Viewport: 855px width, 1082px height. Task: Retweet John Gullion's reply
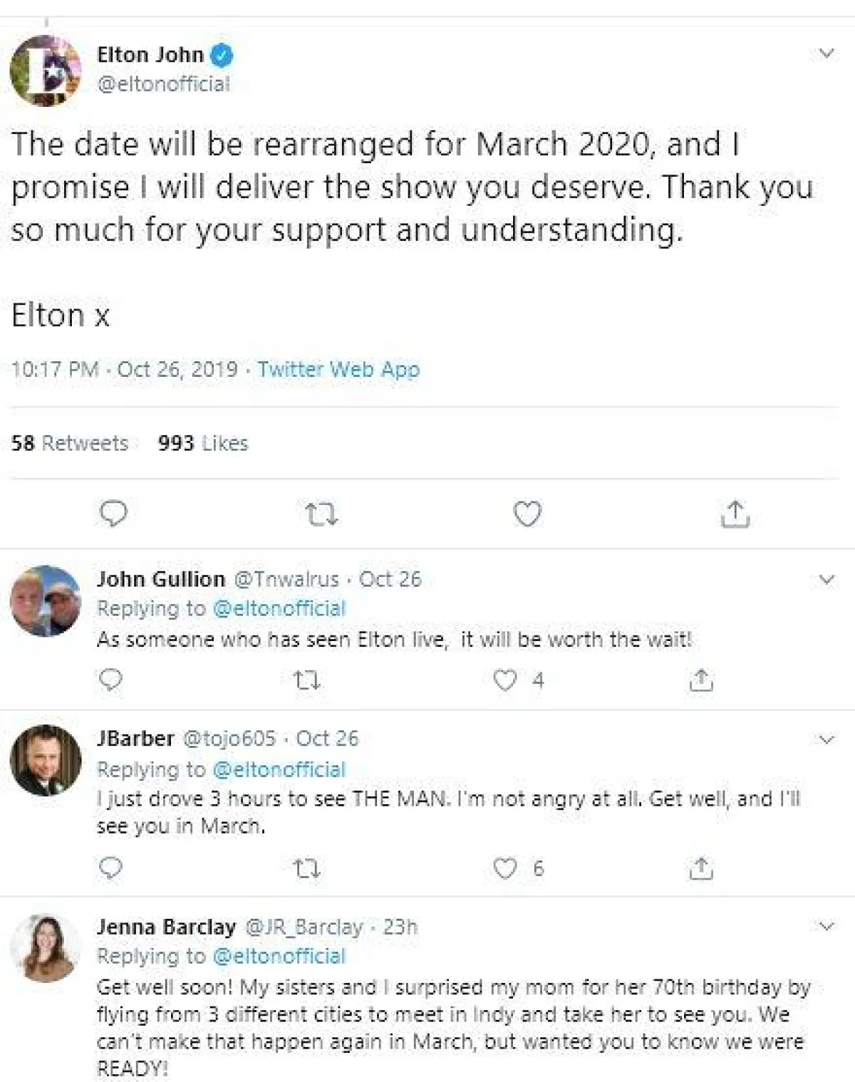(307, 681)
